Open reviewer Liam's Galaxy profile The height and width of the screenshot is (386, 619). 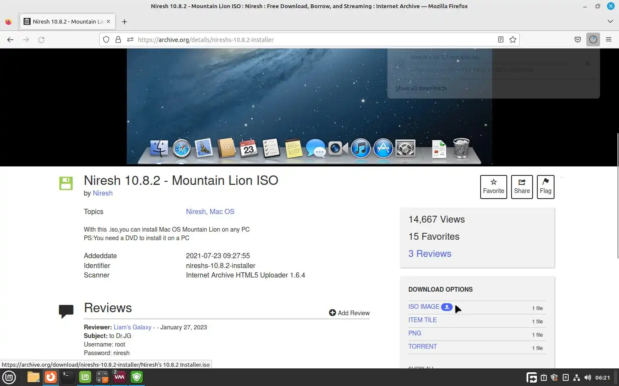132,327
